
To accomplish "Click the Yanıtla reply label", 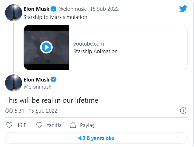I will click(x=54, y=125).
